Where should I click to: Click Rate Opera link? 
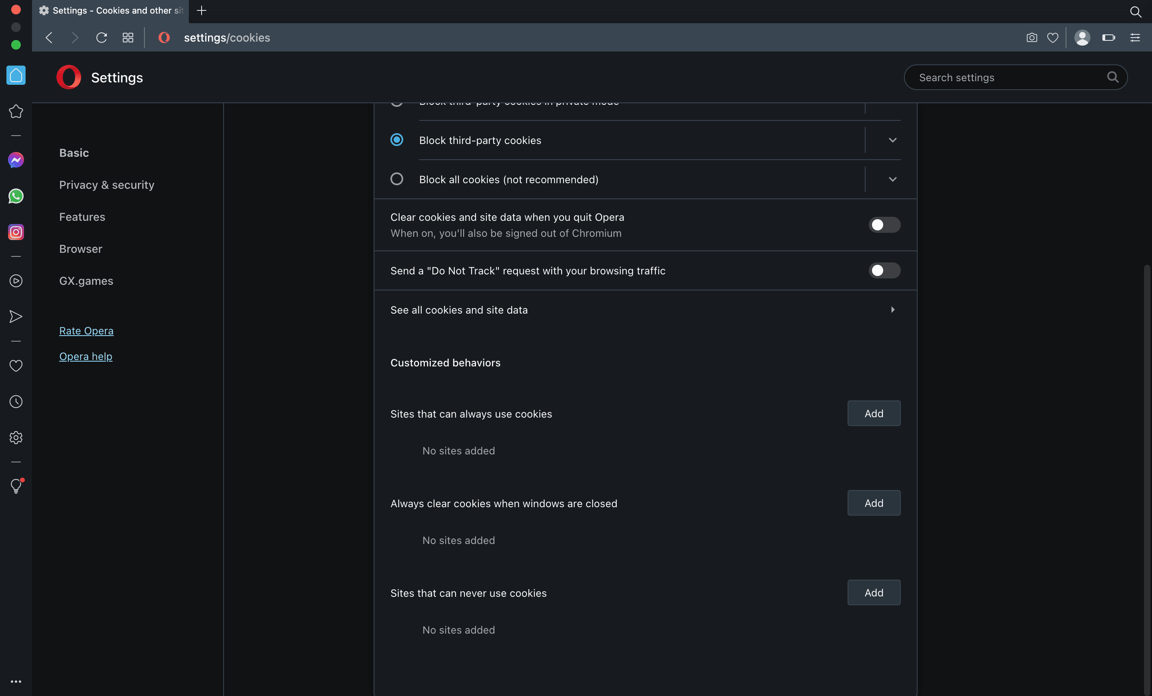pyautogui.click(x=86, y=330)
